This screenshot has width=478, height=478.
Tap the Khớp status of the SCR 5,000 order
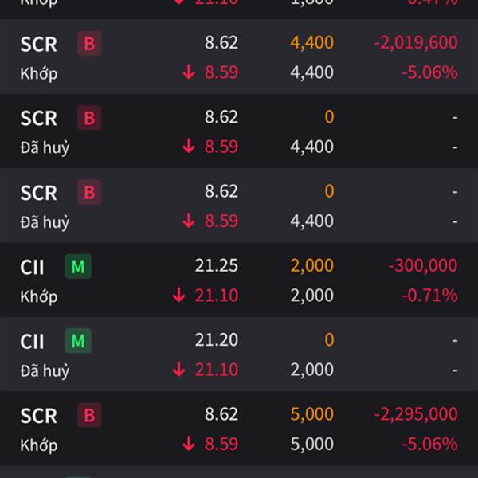pos(39,445)
